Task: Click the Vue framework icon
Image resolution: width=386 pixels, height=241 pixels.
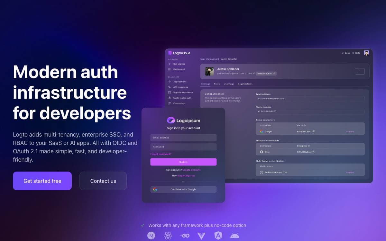Action: [201, 236]
